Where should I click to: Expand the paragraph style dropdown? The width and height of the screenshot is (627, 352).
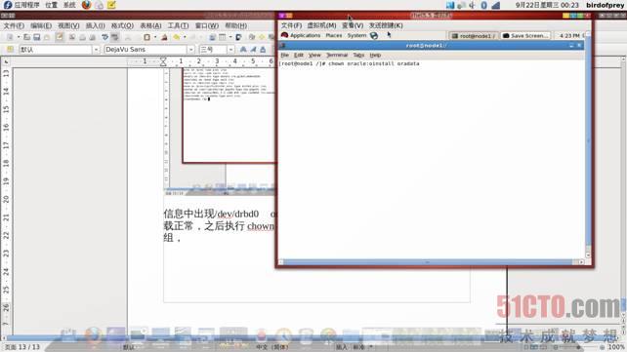point(96,50)
